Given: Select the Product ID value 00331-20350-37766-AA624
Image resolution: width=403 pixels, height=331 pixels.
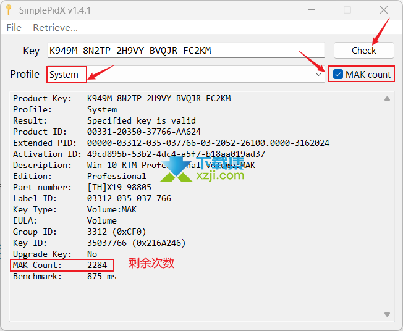Looking at the screenshot, I should coord(144,132).
